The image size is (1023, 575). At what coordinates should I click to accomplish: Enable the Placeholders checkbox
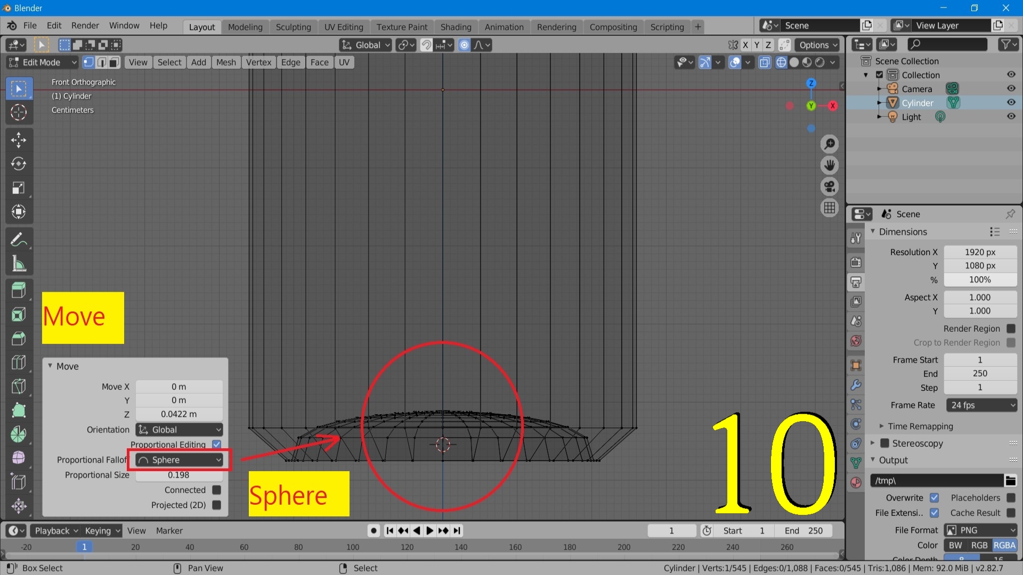[x=1011, y=498]
